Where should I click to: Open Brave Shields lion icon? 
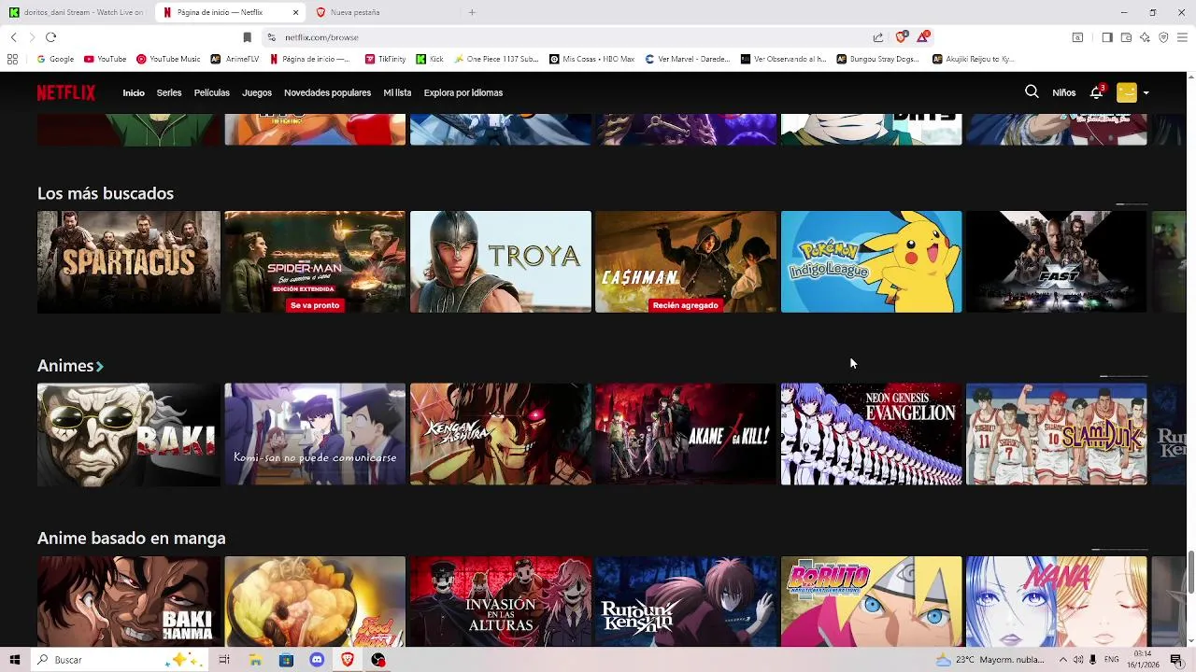point(901,37)
